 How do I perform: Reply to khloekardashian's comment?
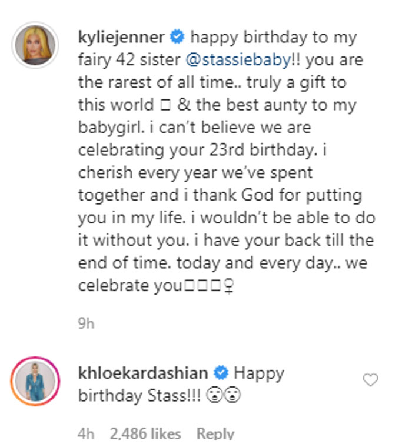[215, 434]
